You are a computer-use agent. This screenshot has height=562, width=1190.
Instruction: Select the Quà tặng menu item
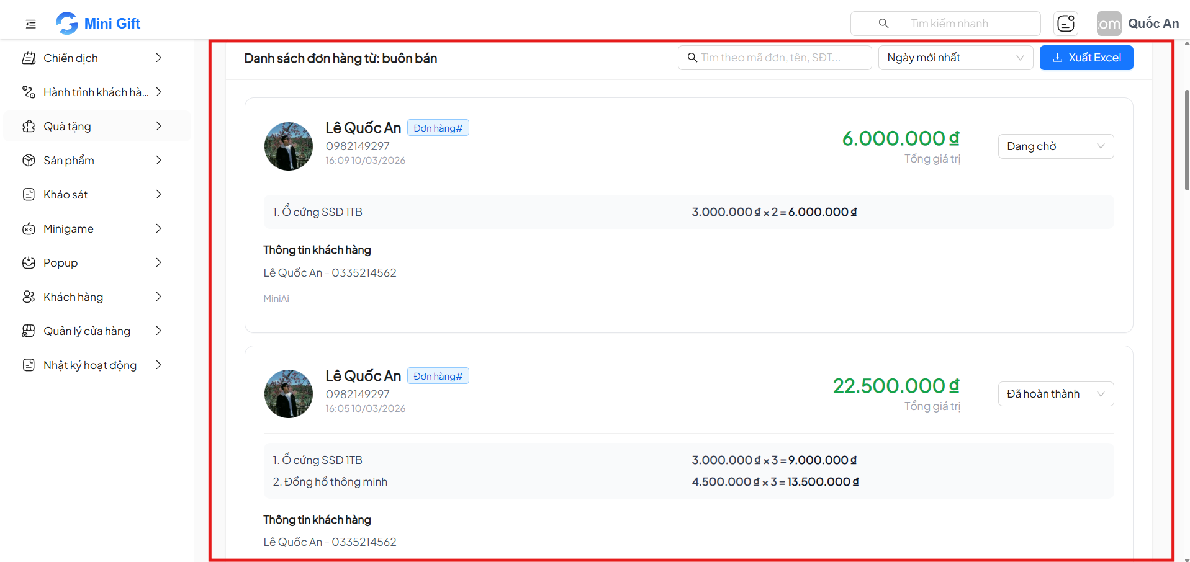[97, 127]
